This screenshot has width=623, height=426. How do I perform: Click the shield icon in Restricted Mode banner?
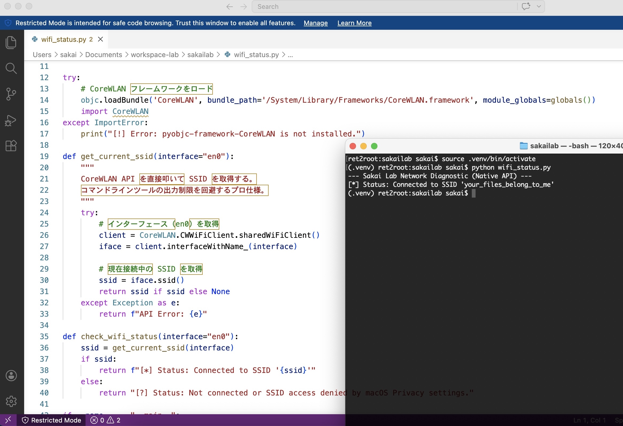point(8,23)
